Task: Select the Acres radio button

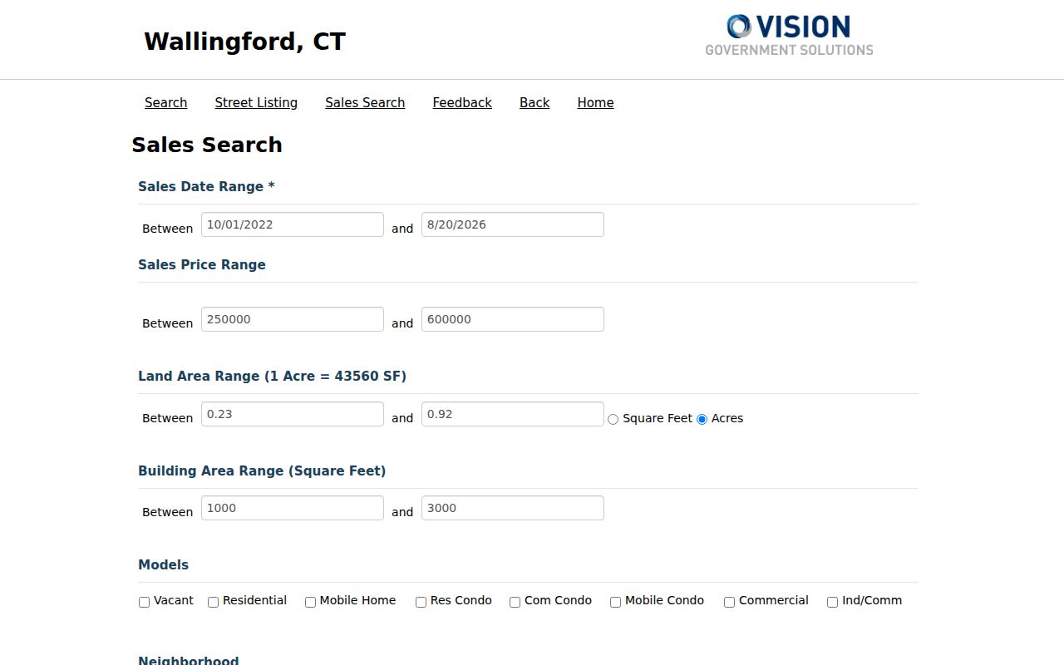Action: pyautogui.click(x=702, y=419)
